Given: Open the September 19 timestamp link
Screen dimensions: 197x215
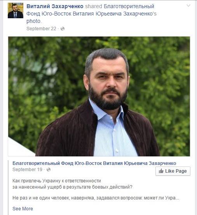Looking at the screenshot, I should 27,170.
